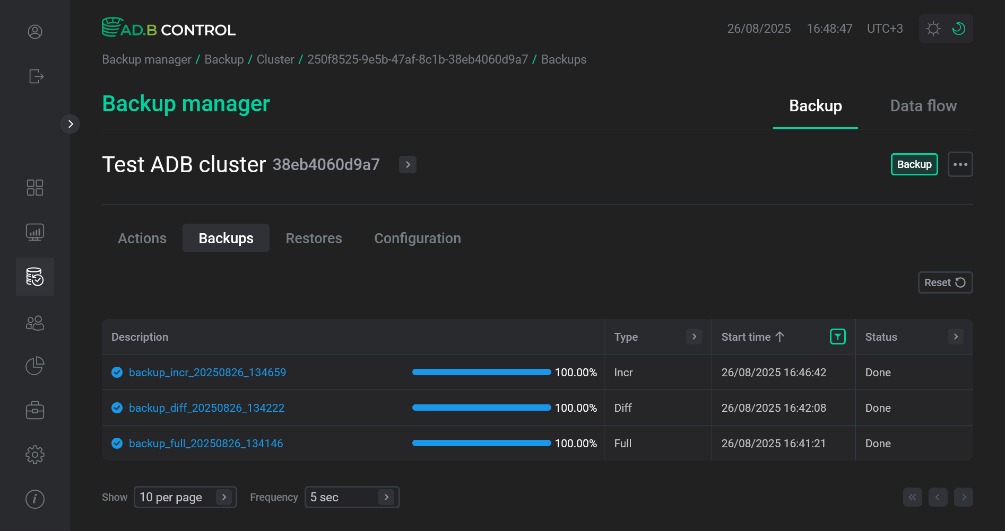
Task: Click the backup_full progress bar
Action: (x=481, y=444)
